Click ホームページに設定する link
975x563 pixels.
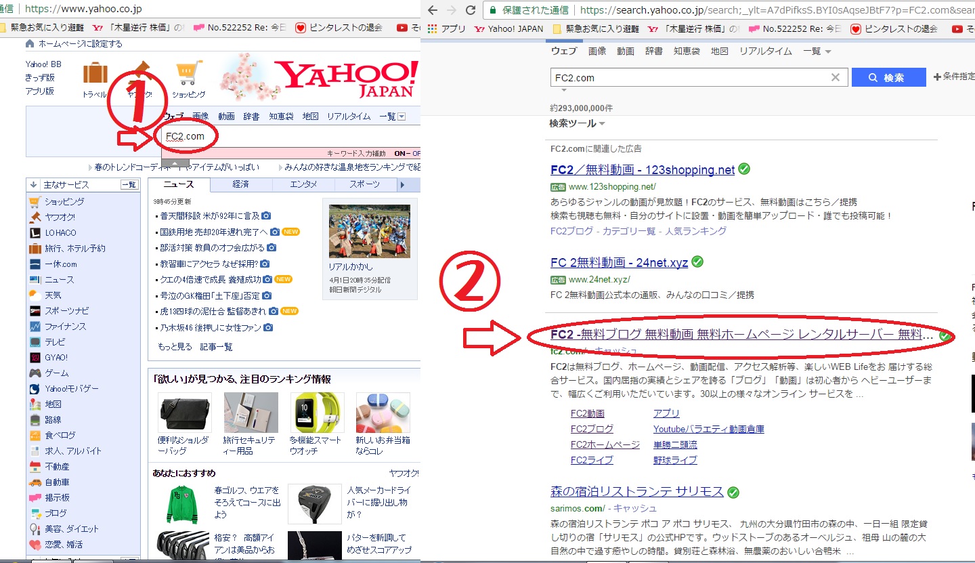coord(81,44)
